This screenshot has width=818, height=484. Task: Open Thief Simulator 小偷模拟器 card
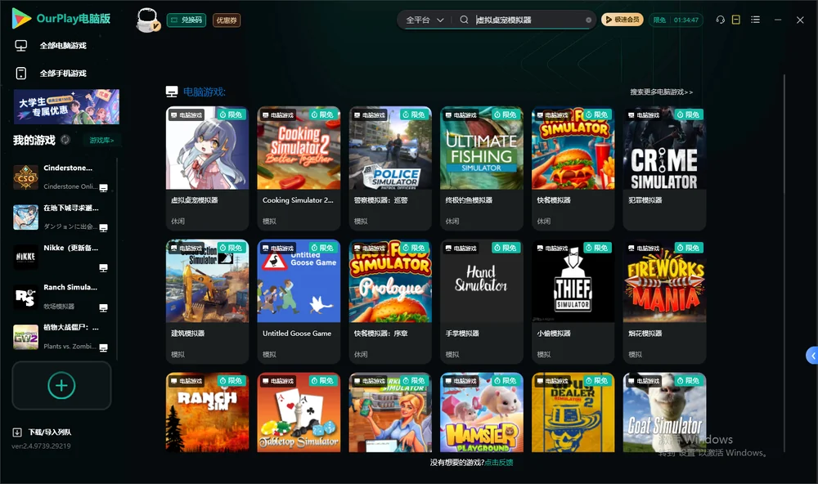click(x=573, y=302)
